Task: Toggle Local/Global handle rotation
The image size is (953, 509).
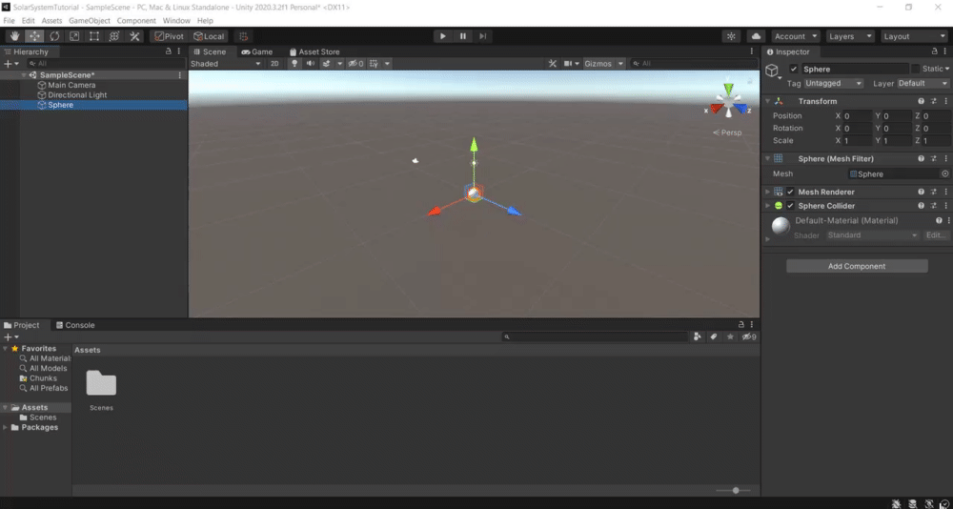Action: coord(209,36)
